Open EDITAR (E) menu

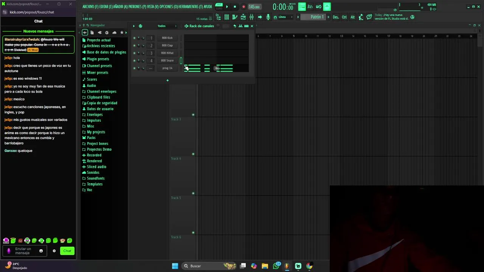click(x=106, y=7)
